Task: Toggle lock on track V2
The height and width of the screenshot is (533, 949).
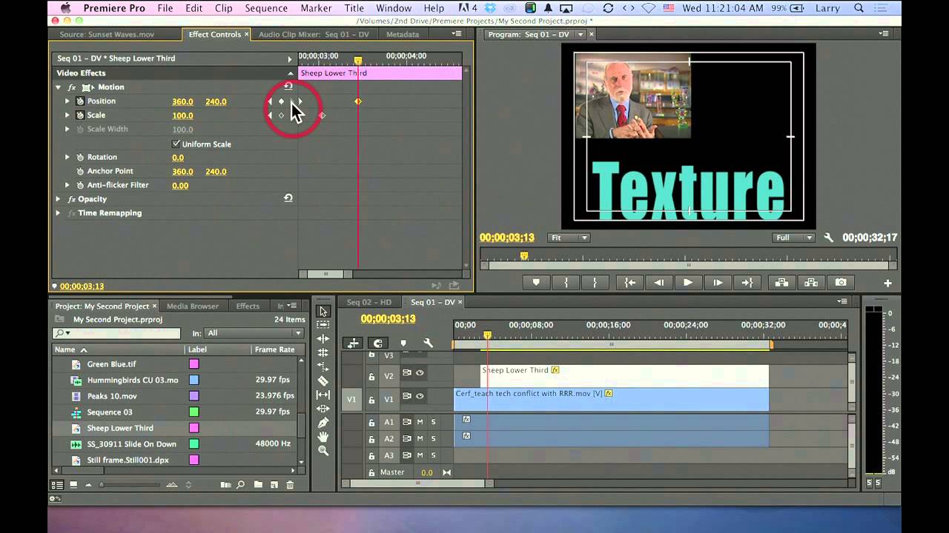Action: click(372, 376)
